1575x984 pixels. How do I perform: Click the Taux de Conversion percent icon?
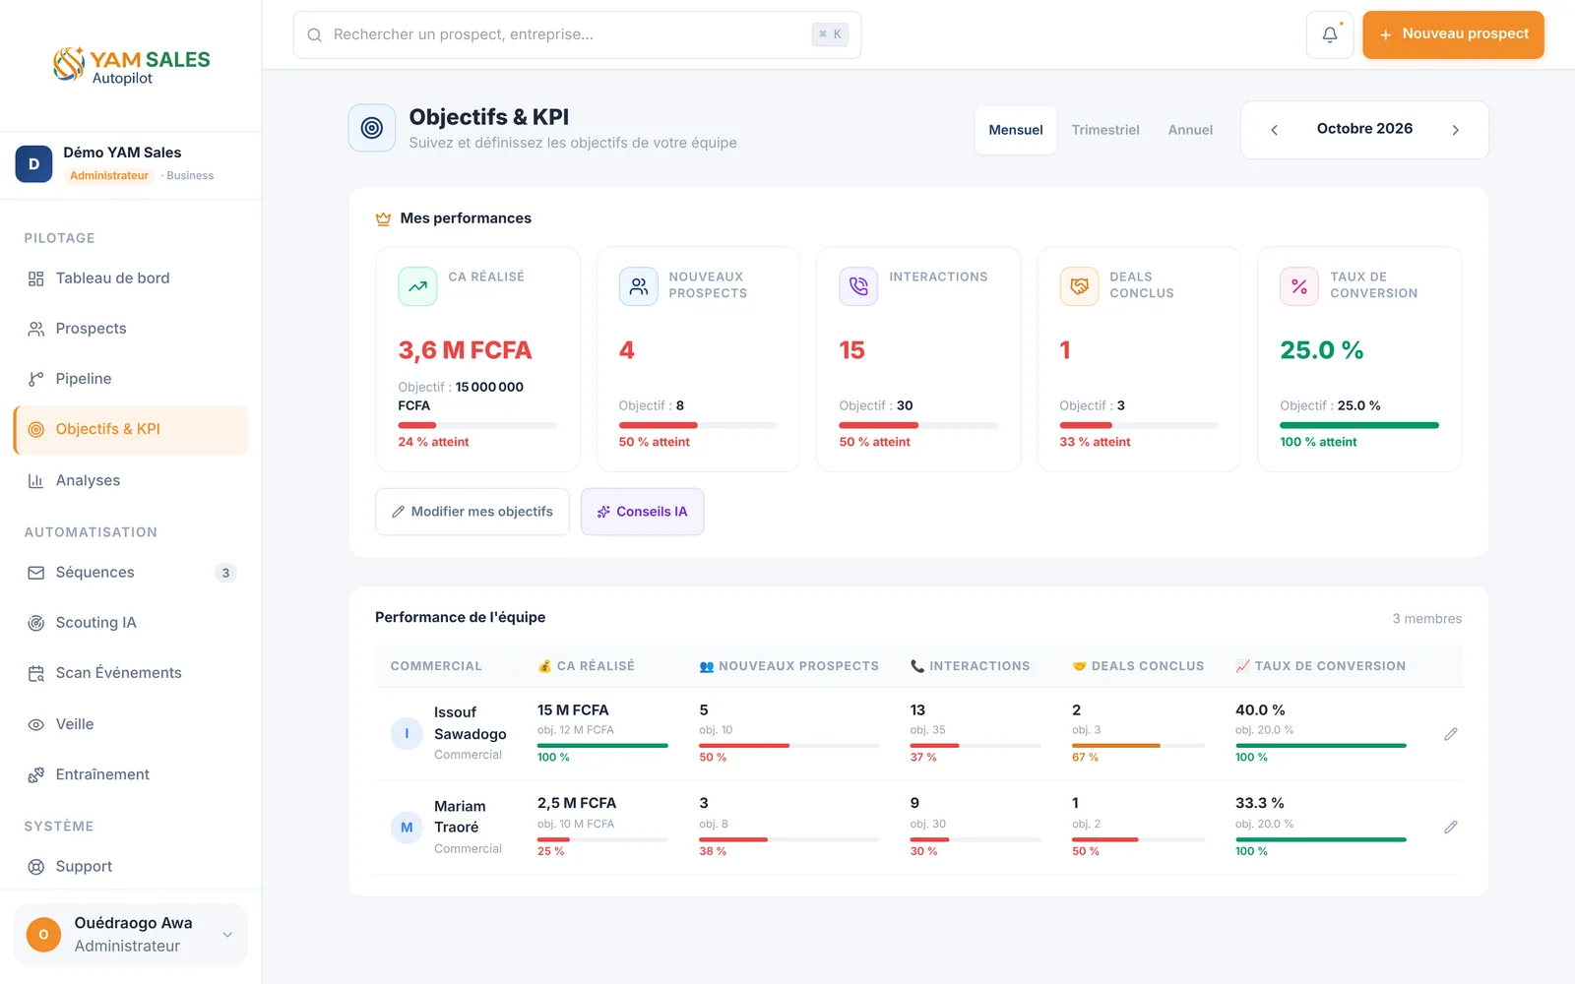[1299, 286]
